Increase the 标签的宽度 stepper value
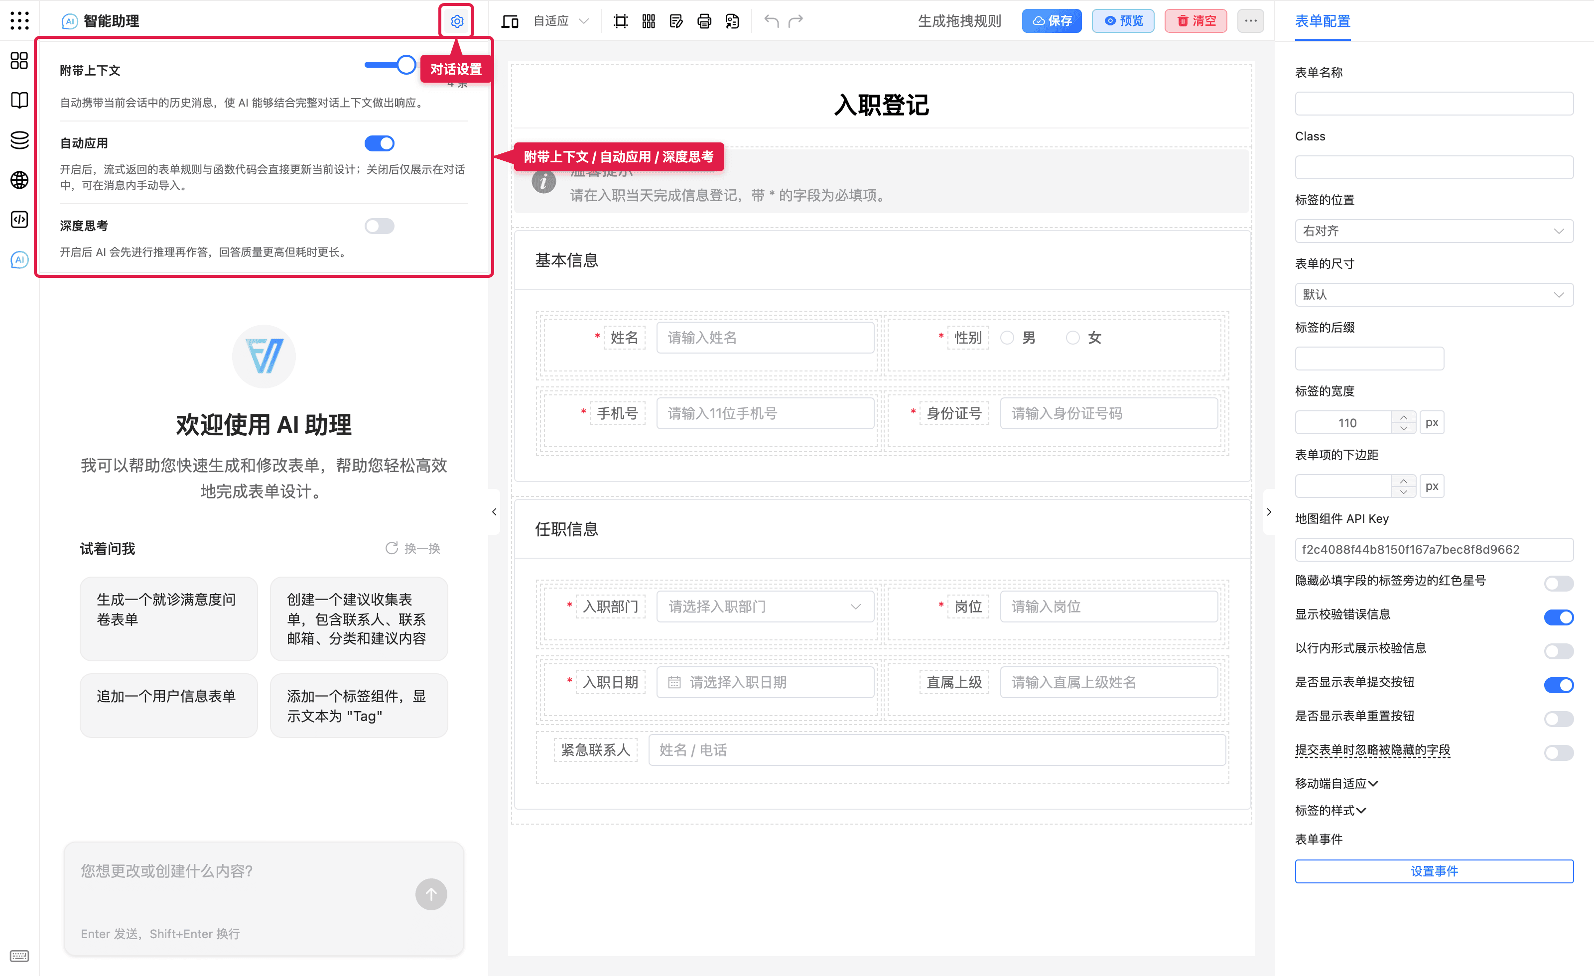 pyautogui.click(x=1403, y=417)
